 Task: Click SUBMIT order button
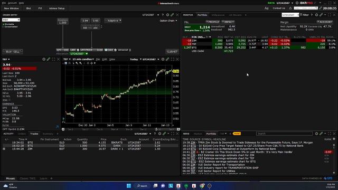[172, 52]
